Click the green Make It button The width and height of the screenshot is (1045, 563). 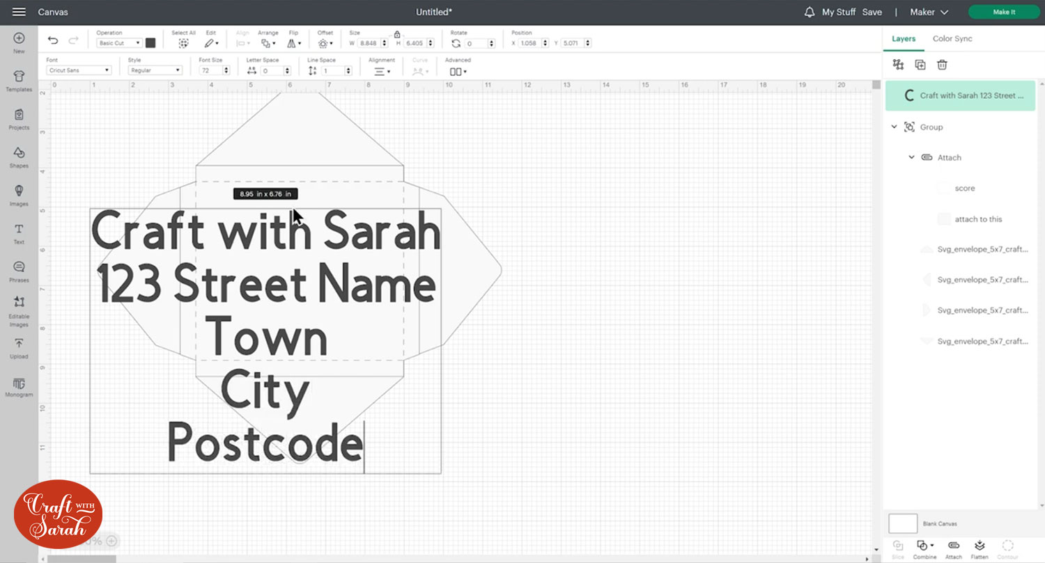pyautogui.click(x=1004, y=12)
